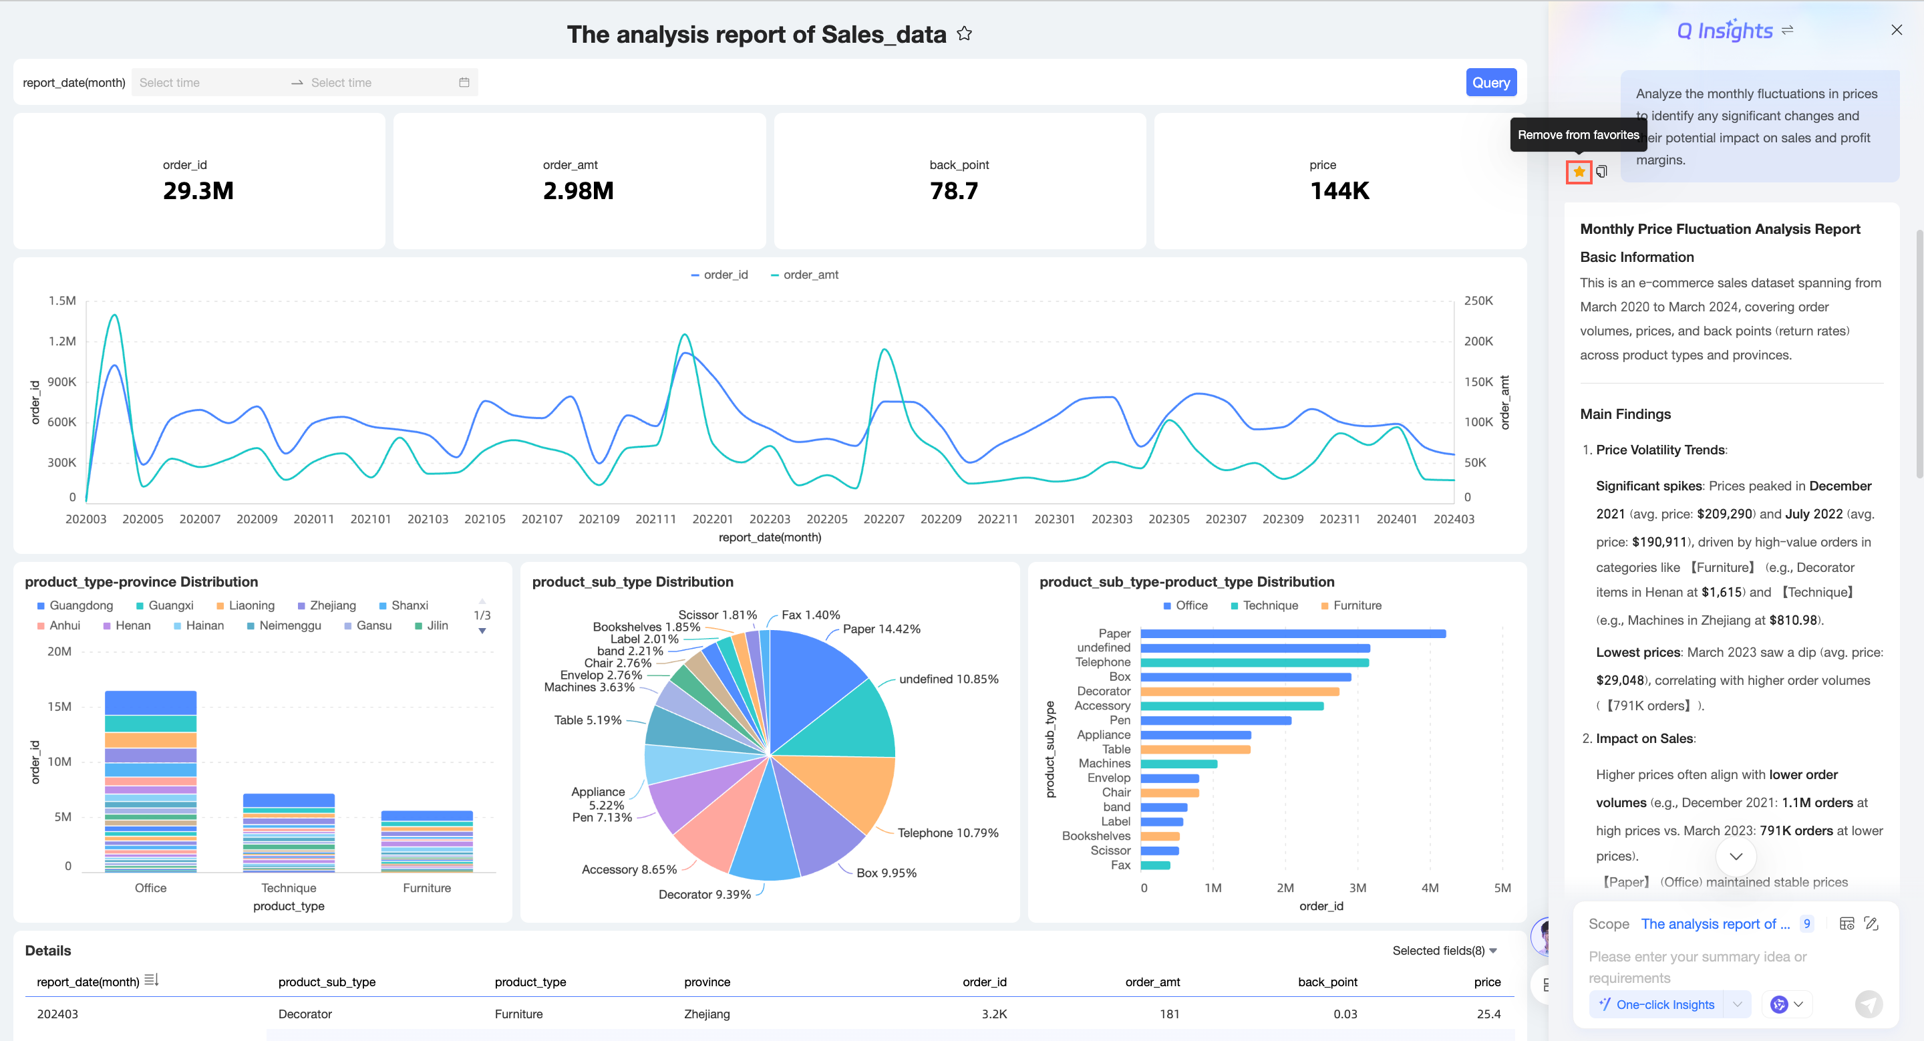Image resolution: width=1924 pixels, height=1041 pixels.
Task: Click the swap icon next to Q Insights
Action: [x=1787, y=31]
